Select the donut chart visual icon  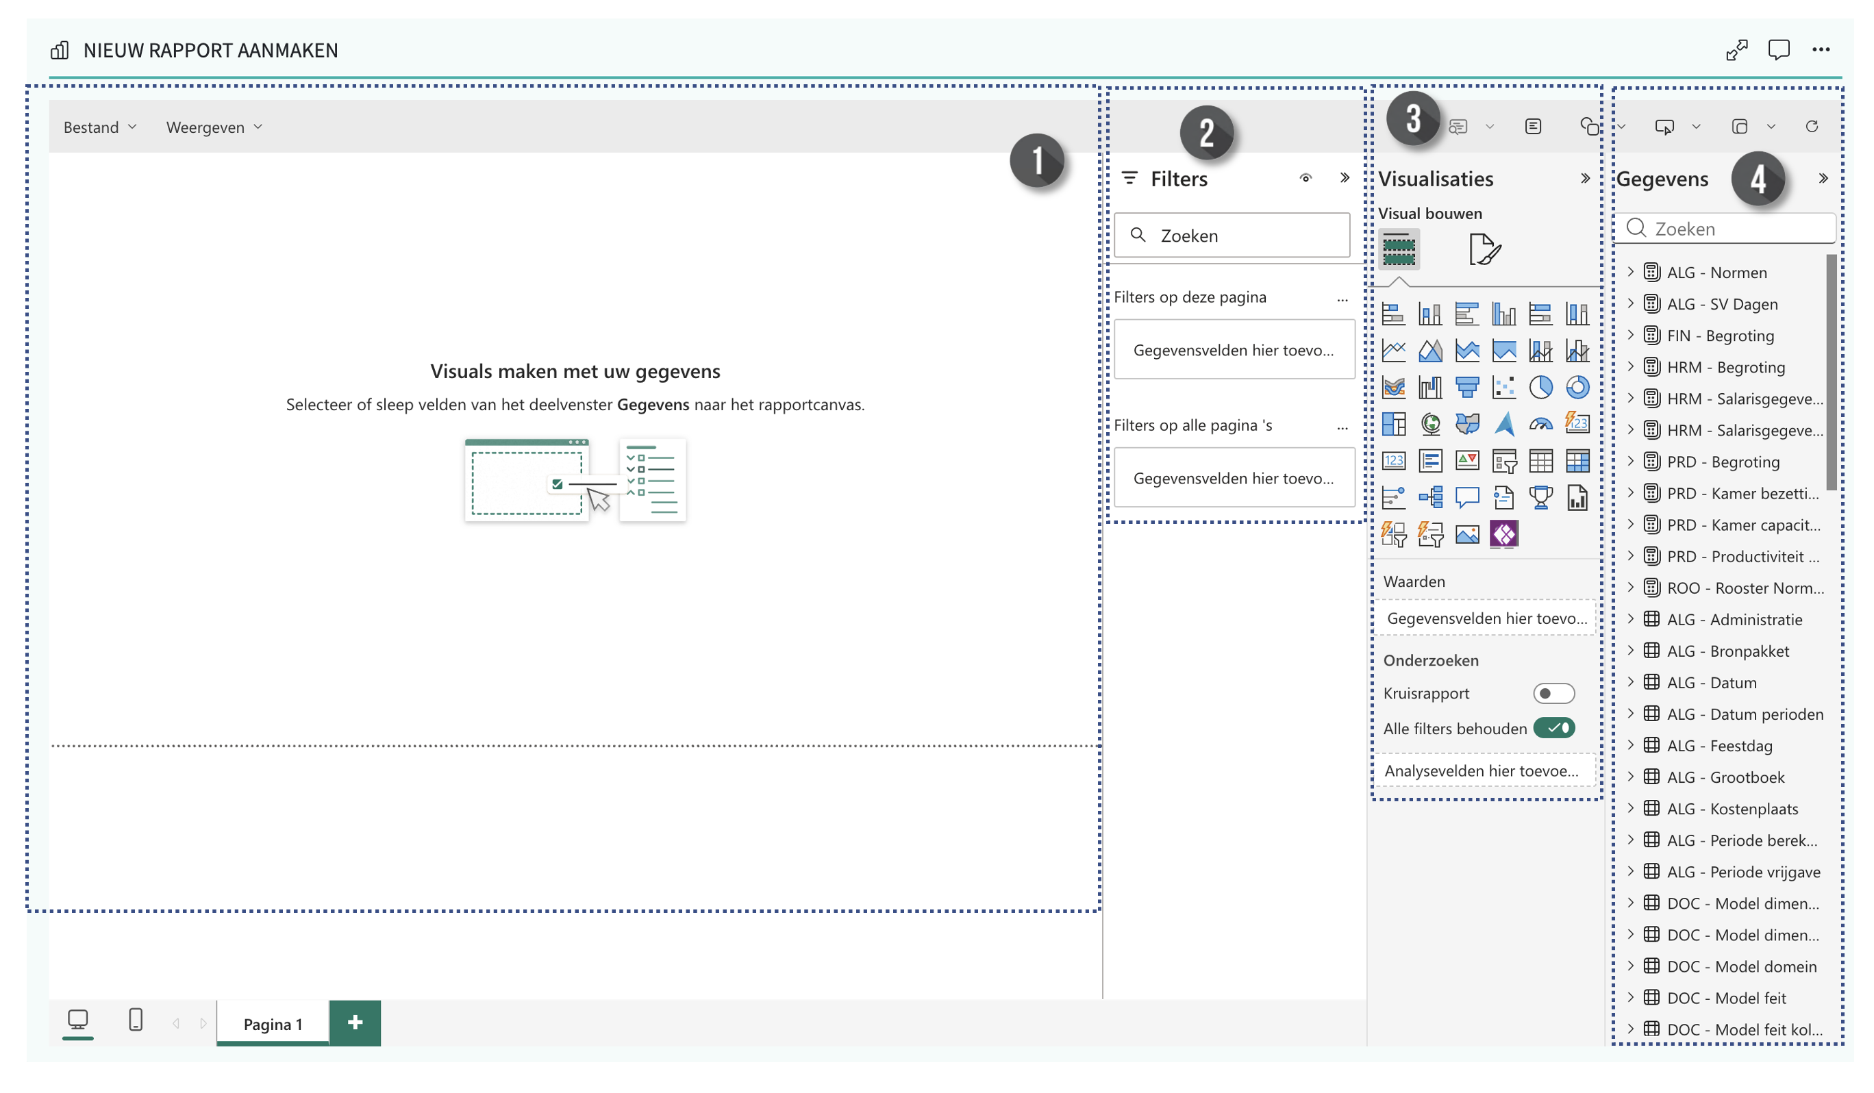[1577, 387]
